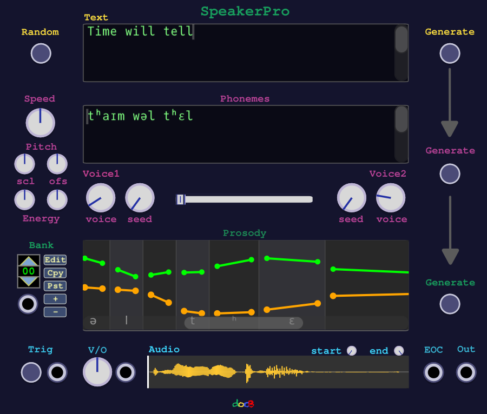Click the Cpy button in Bank
Viewport: 487px width, 414px height.
pos(55,273)
